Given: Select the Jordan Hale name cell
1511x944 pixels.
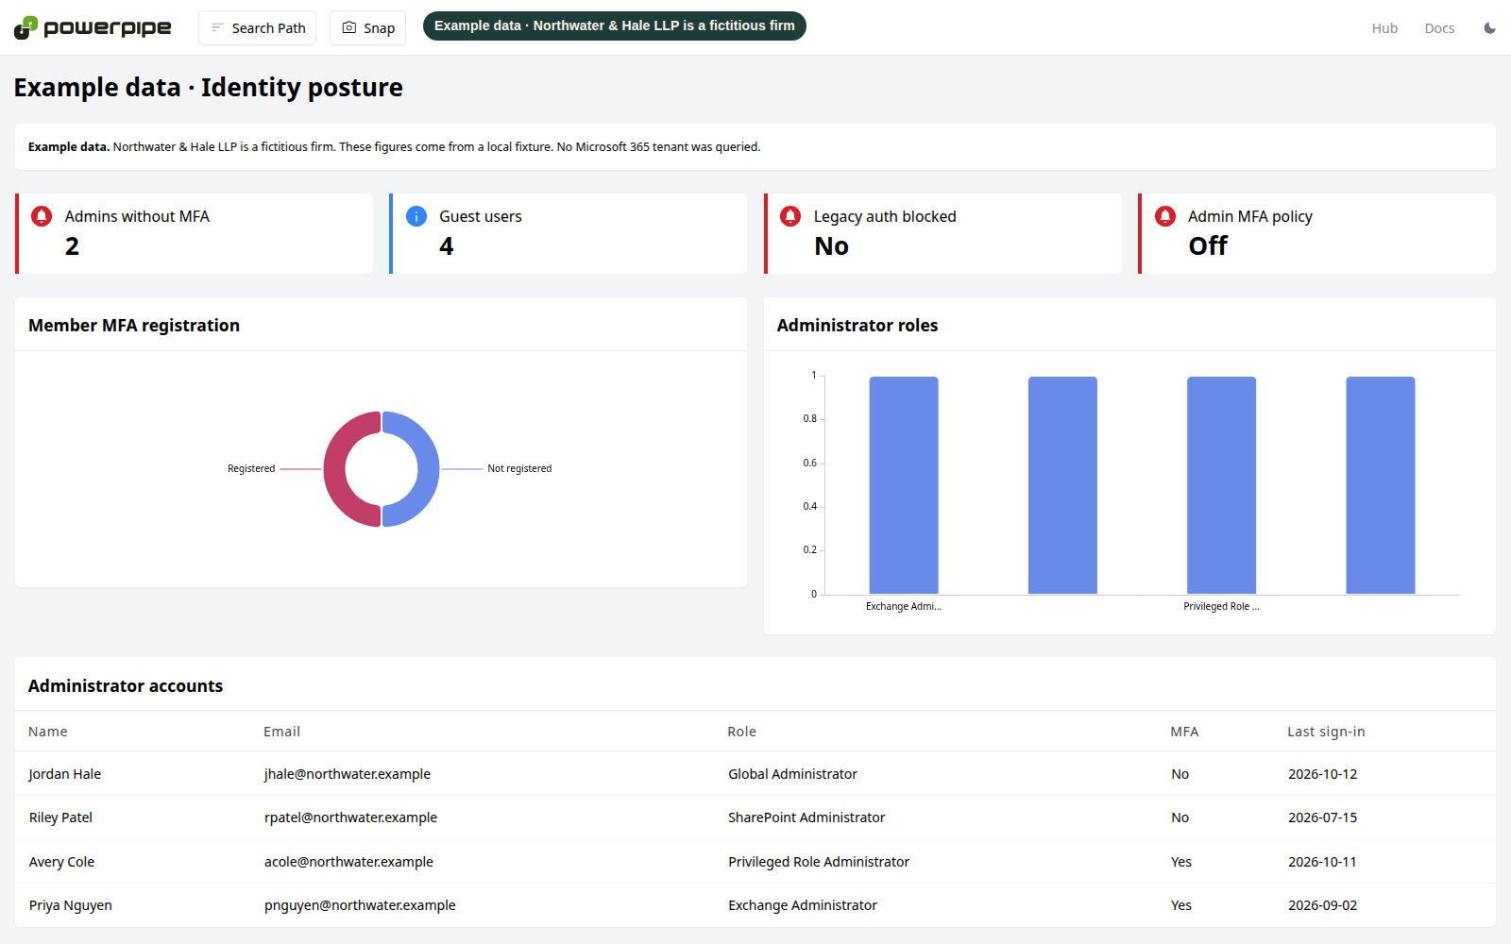Looking at the screenshot, I should tap(65, 774).
